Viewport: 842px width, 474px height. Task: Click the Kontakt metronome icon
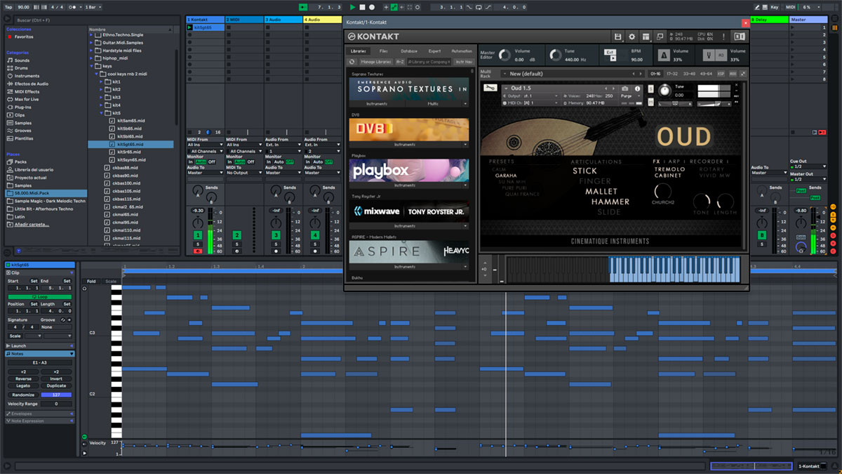(663, 55)
